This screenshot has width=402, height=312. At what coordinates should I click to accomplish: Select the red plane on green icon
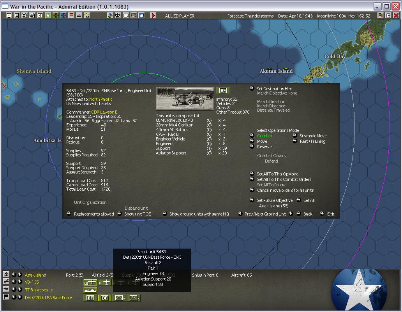click(x=56, y=16)
